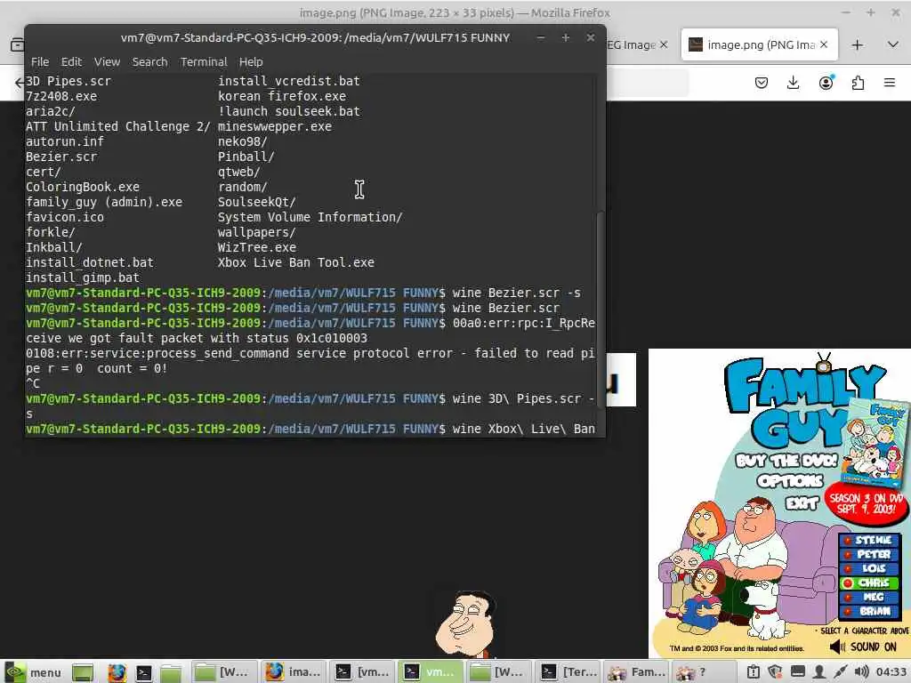Save to Pocket icon in Firefox toolbar
The width and height of the screenshot is (911, 683).
click(762, 83)
